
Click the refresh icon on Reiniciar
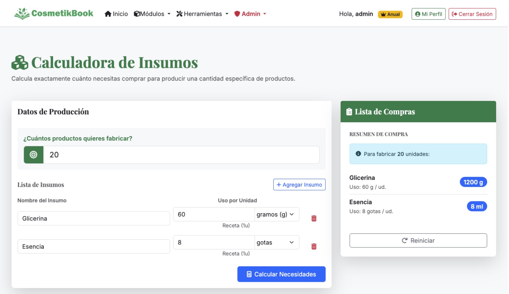pyautogui.click(x=405, y=241)
